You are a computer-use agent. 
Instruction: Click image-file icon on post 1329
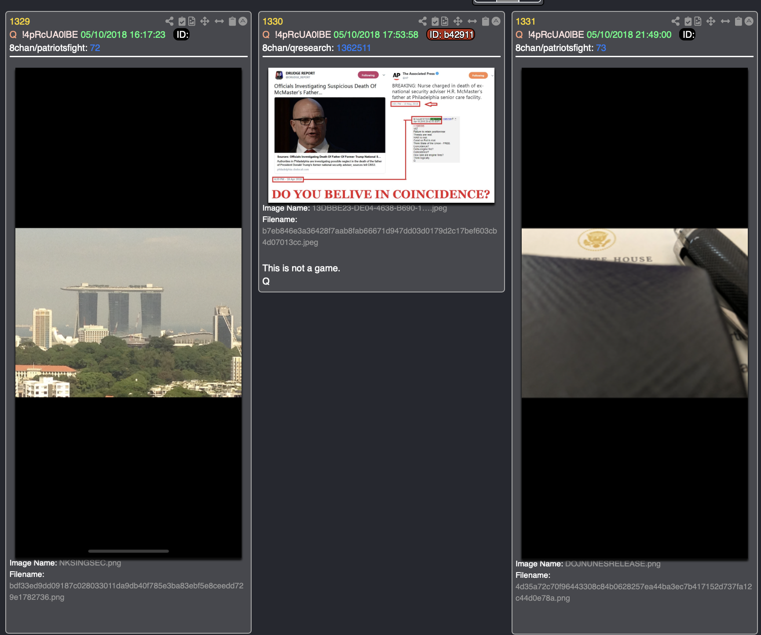[192, 21]
